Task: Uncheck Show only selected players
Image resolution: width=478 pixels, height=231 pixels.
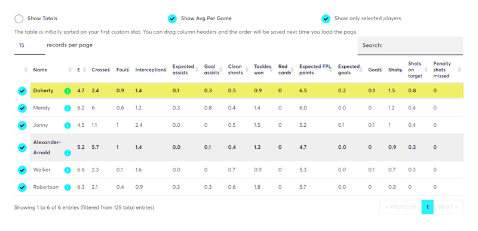Action: [326, 19]
